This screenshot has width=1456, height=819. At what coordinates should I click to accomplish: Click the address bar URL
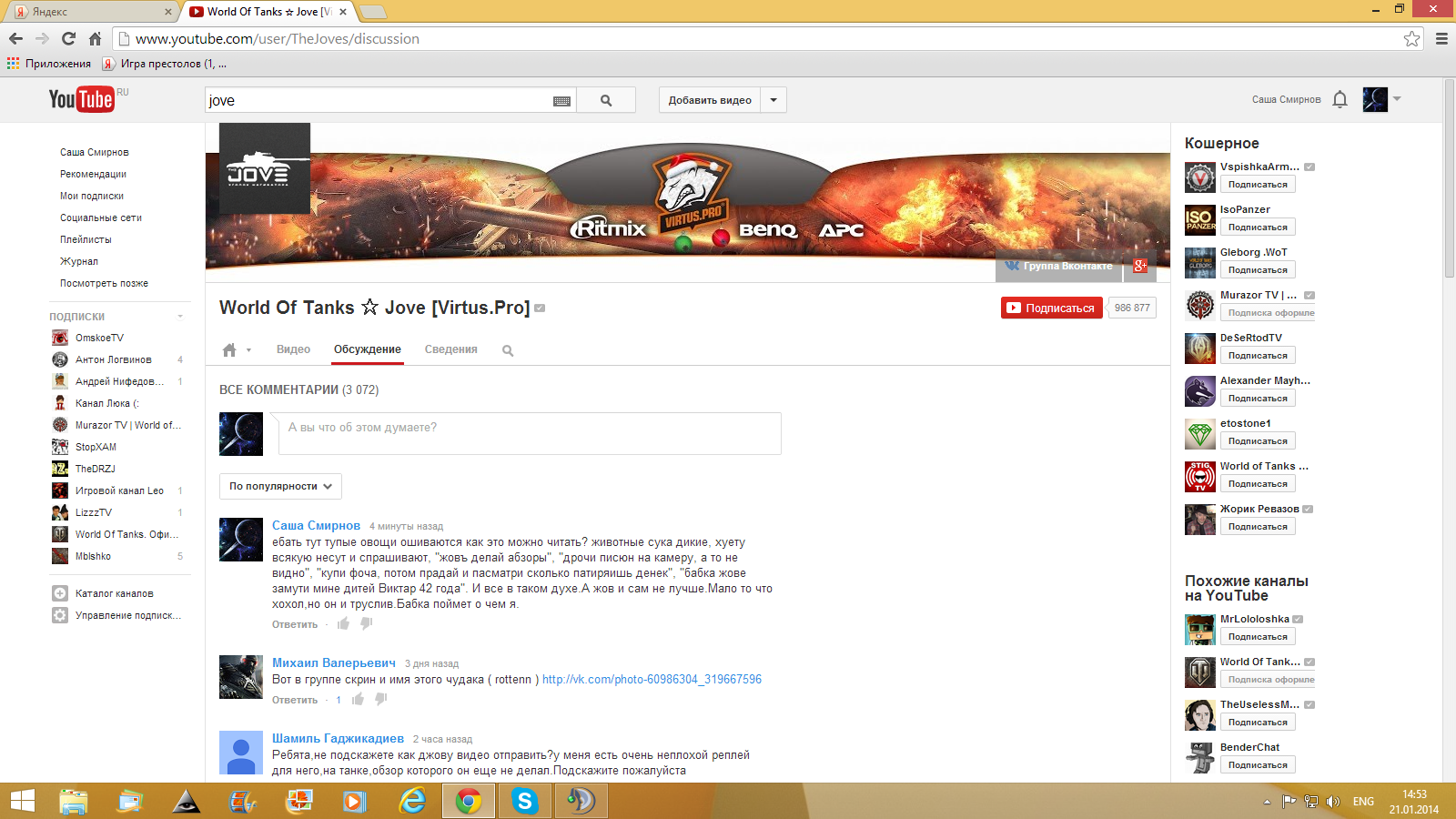click(x=278, y=38)
